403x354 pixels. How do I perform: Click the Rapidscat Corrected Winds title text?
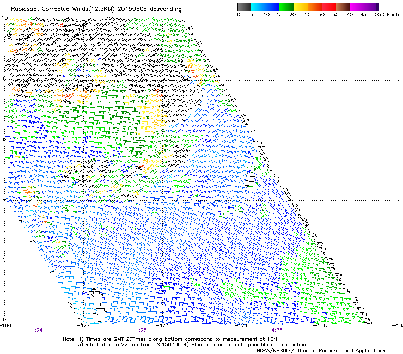click(96, 9)
